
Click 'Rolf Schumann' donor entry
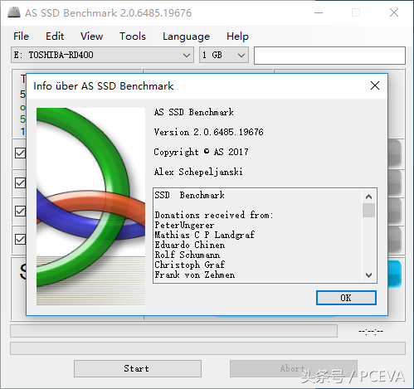pyautogui.click(x=188, y=255)
